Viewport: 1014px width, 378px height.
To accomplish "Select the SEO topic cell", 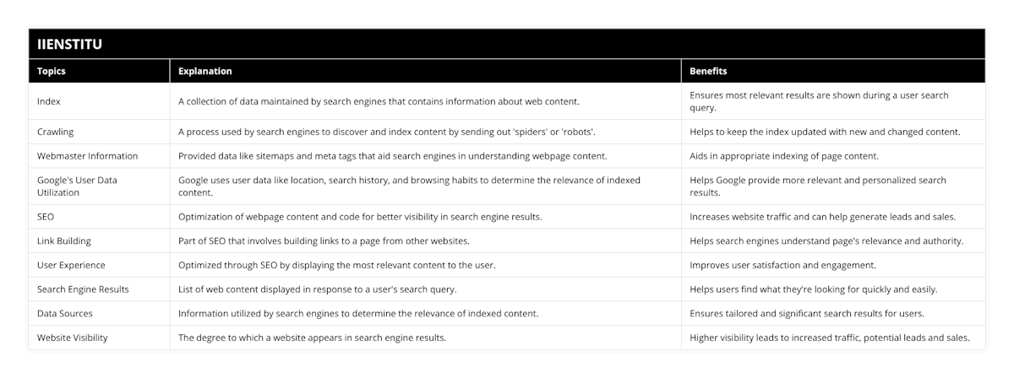I will [46, 217].
